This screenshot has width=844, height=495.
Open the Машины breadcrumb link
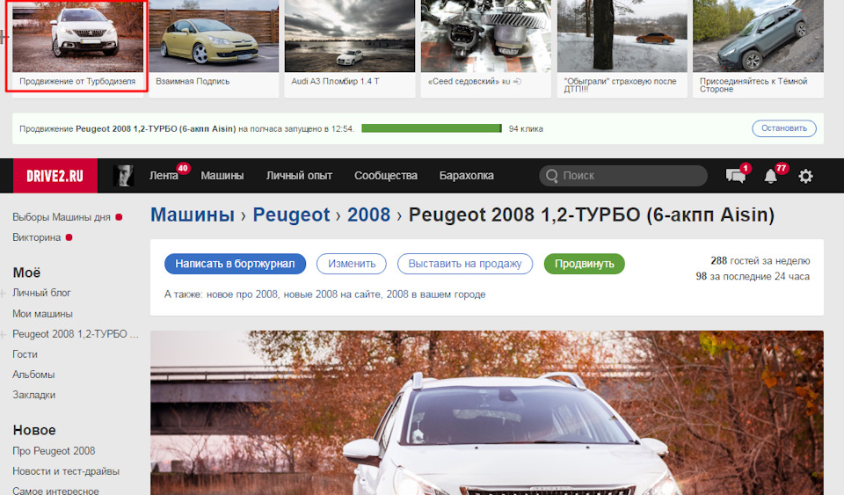click(x=193, y=215)
